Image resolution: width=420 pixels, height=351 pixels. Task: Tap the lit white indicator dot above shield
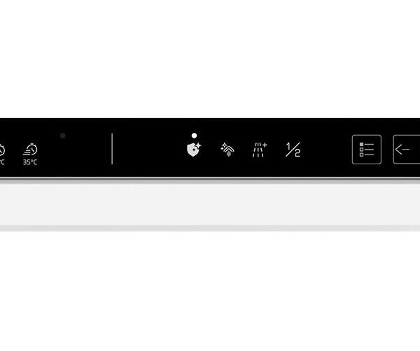pos(194,136)
